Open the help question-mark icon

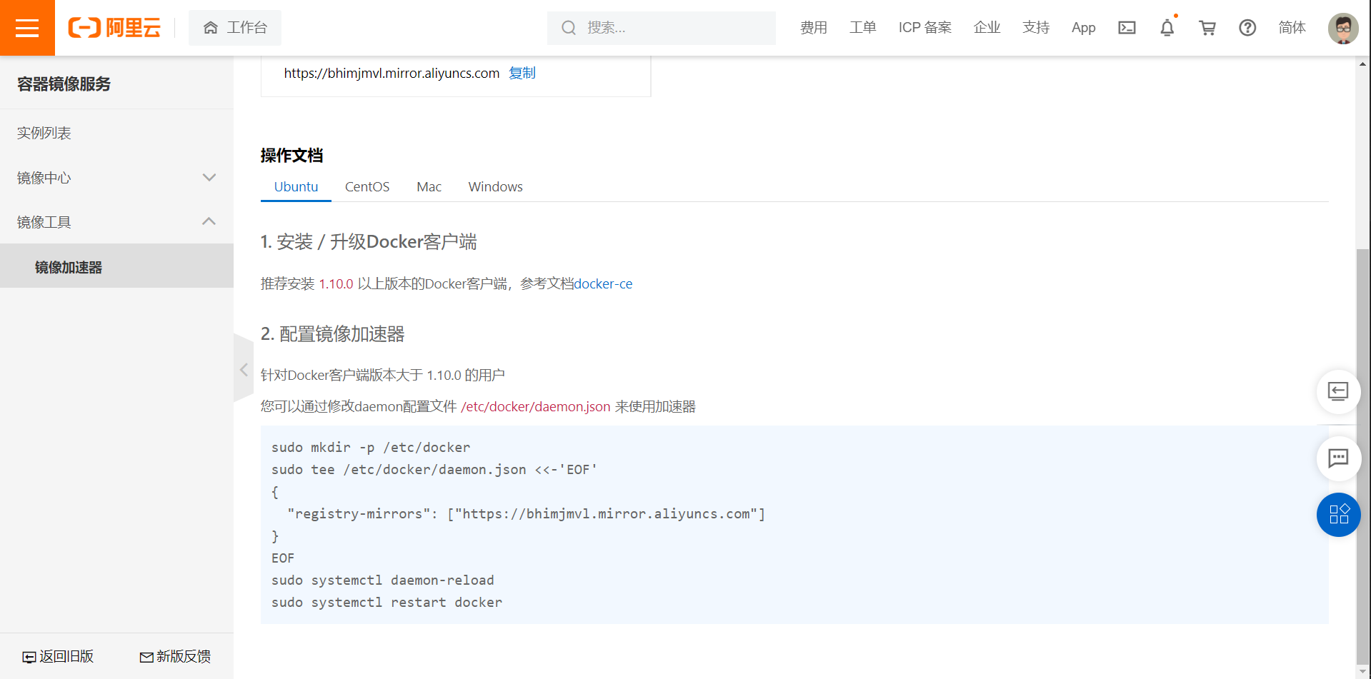[x=1247, y=28]
